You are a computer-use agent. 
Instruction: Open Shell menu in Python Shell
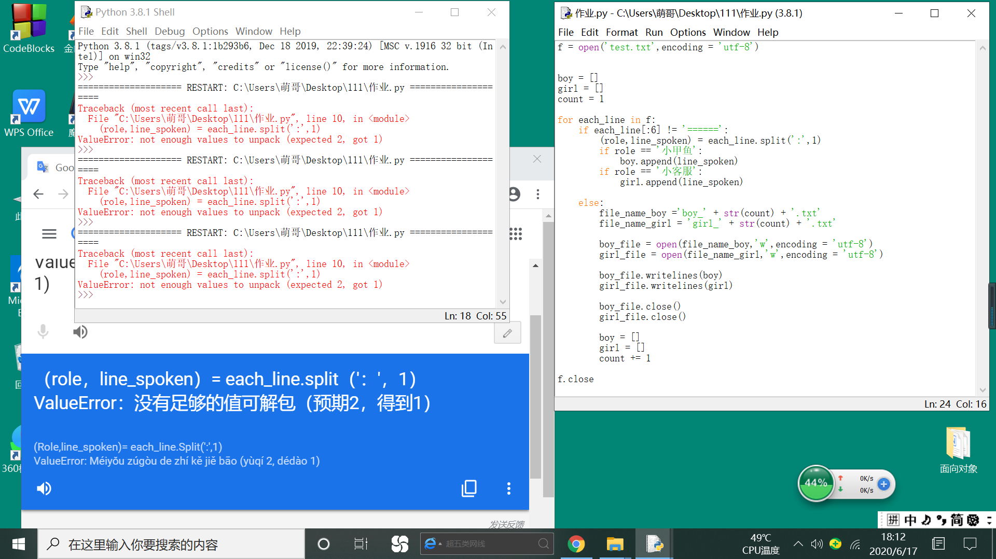coord(136,31)
